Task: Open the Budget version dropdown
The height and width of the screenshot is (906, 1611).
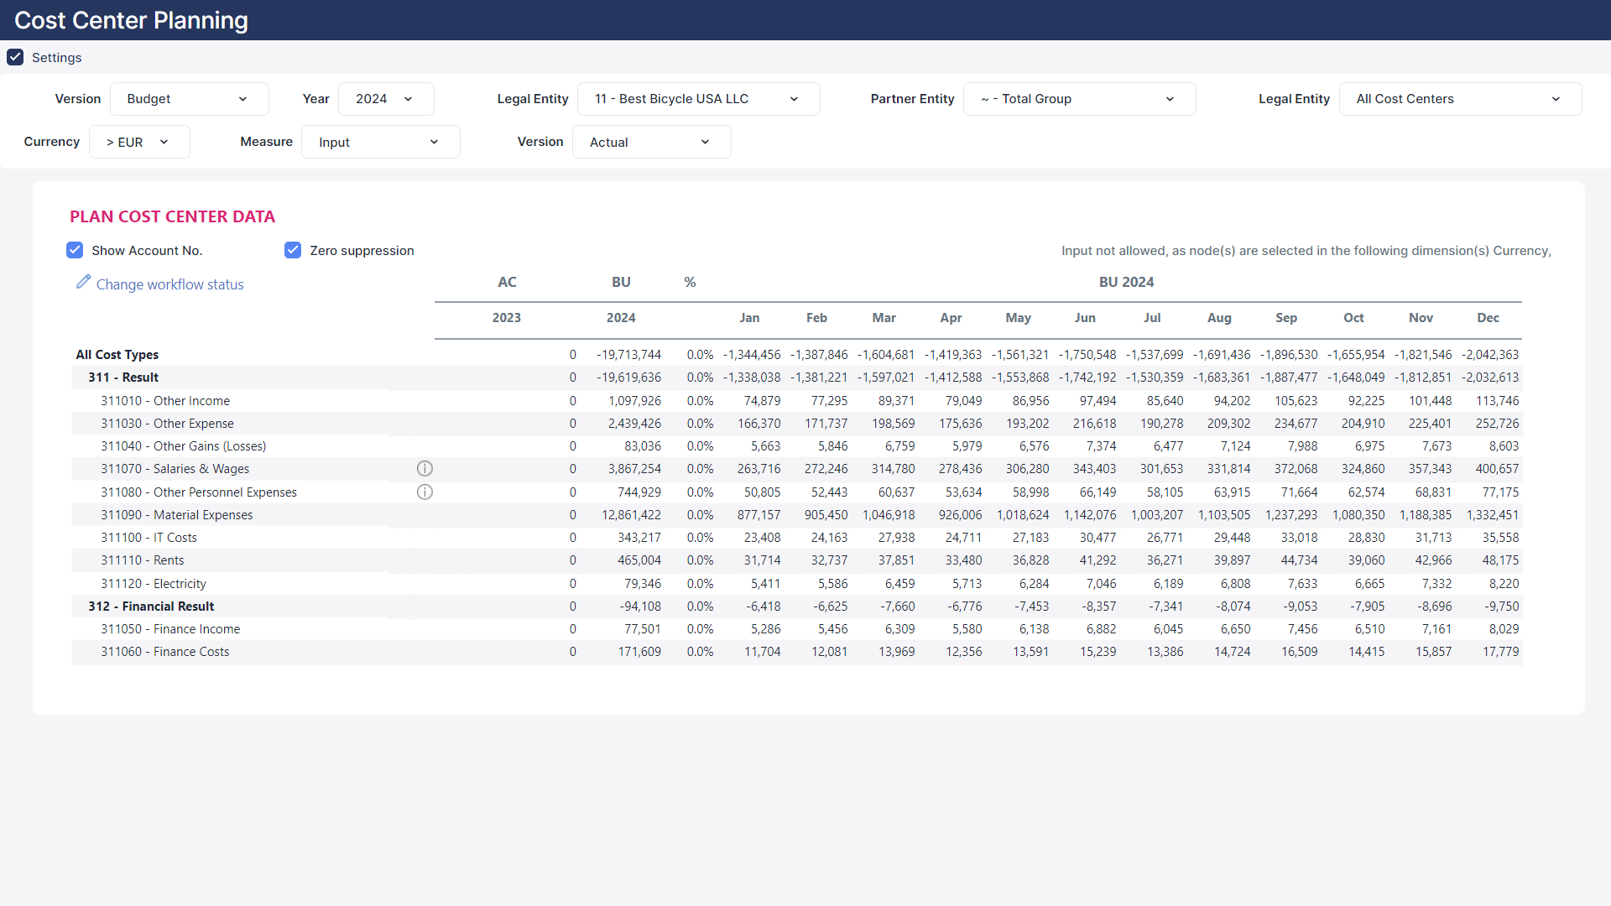Action: click(x=189, y=99)
